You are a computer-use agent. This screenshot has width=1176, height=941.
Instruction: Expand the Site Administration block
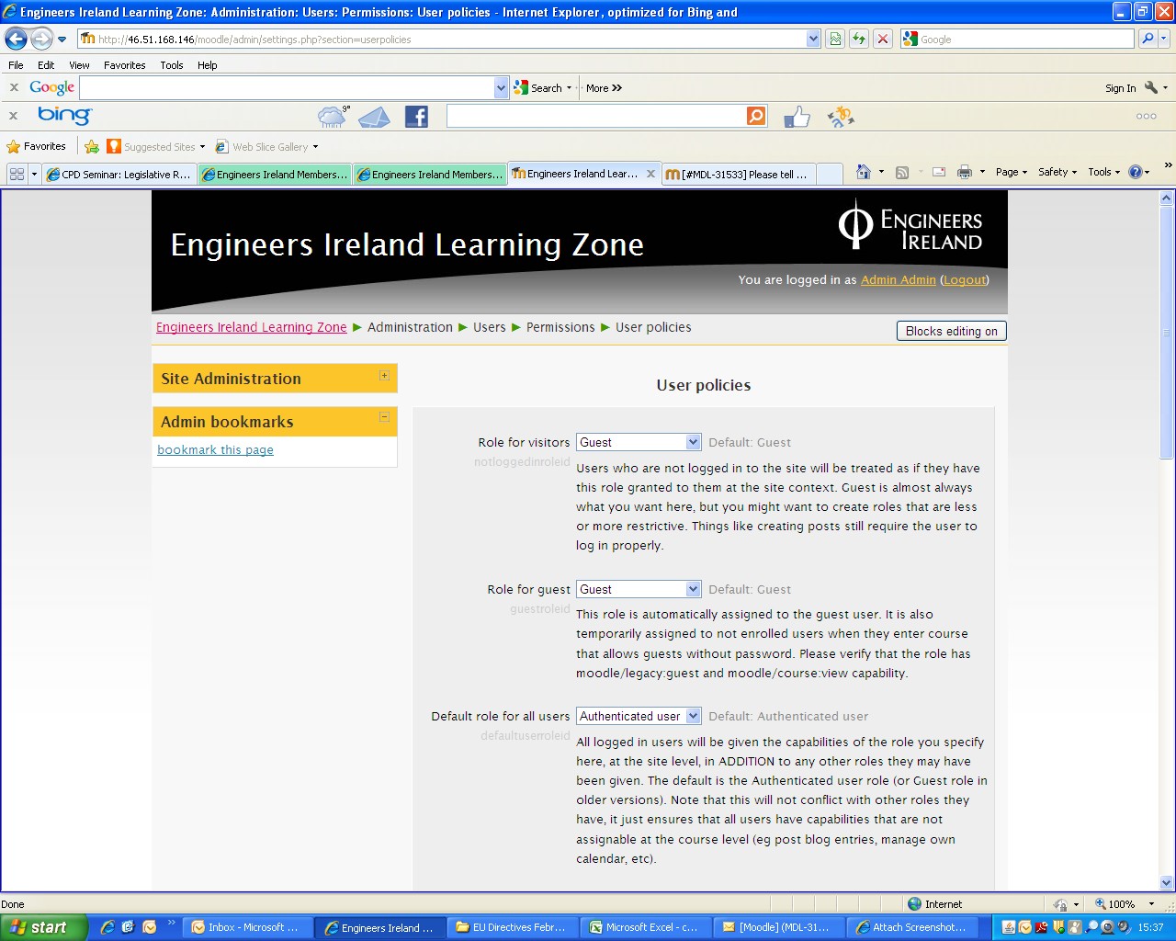coord(384,376)
